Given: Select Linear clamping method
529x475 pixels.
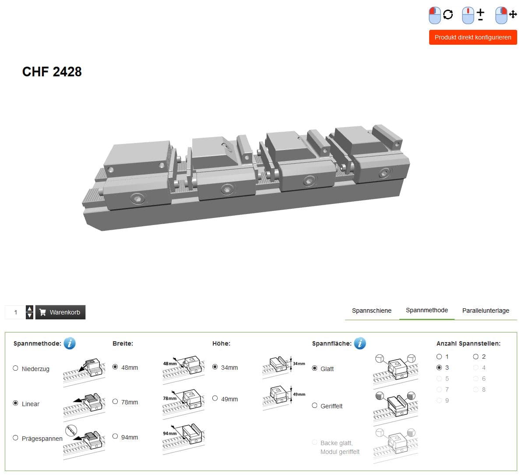Looking at the screenshot, I should coord(16,403).
